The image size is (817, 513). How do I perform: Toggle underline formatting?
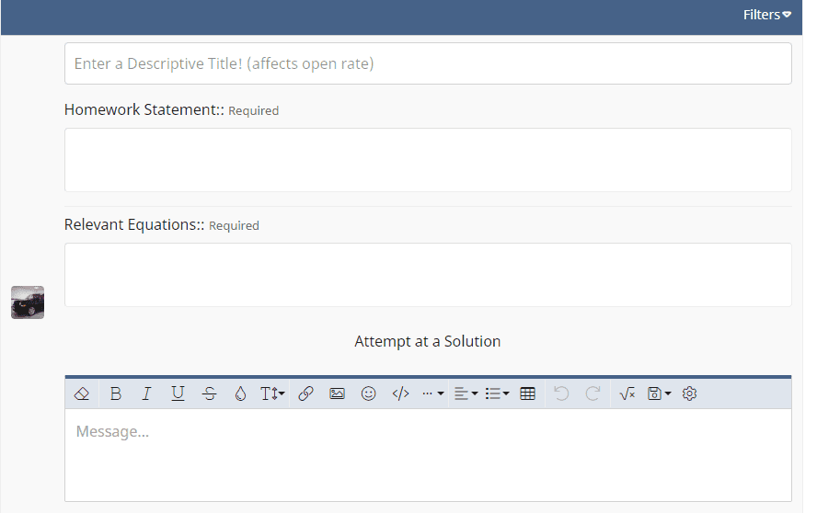178,393
